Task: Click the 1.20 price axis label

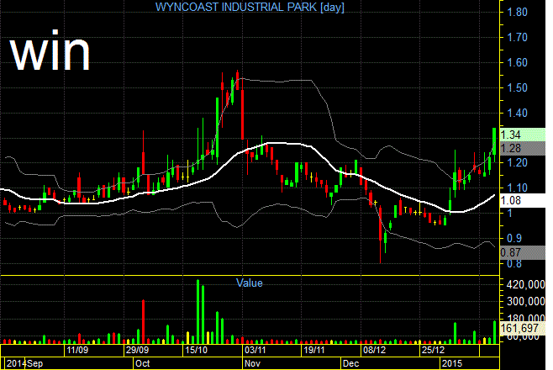Action: coord(517,162)
